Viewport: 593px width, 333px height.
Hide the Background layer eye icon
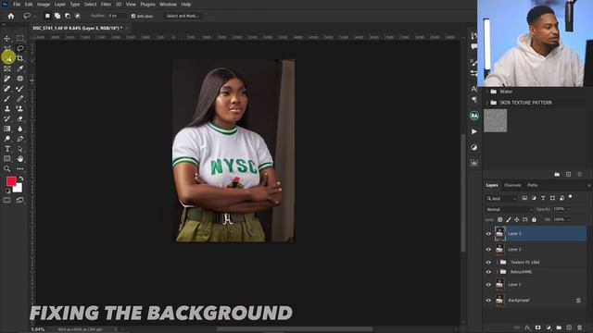[x=488, y=301]
